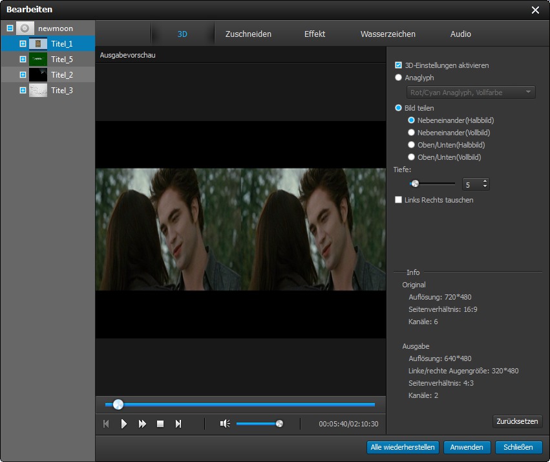
Task: Click the Ausgabevorschau label
Action: 128,55
